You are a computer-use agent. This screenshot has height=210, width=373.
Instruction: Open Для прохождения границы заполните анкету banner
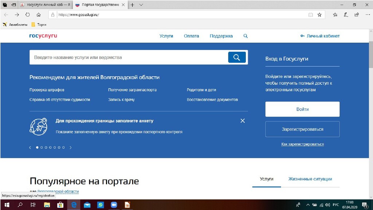(105, 121)
